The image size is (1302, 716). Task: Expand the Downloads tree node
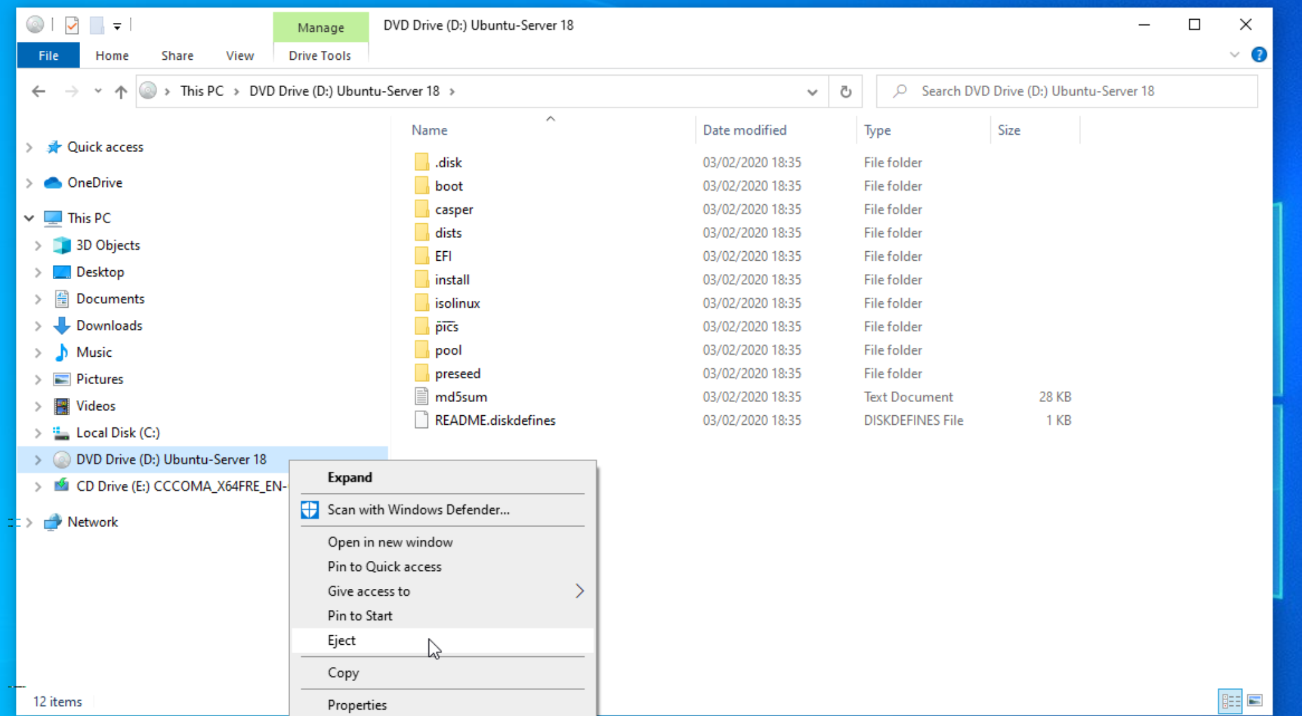38,326
